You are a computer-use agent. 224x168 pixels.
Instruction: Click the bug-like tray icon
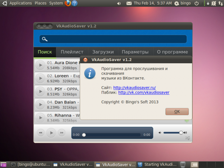(214, 3)
